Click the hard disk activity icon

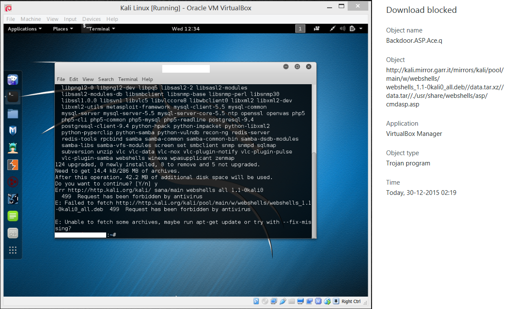tap(256, 301)
